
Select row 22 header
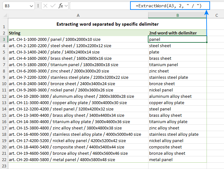[4, 160]
